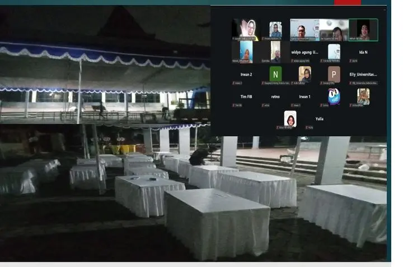Select the Ida N participant tile
Image resolution: width=403 pixels, height=267 pixels.
click(363, 52)
